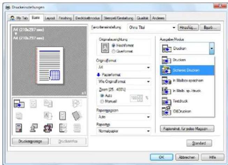This screenshot has width=228, height=165.
Task: Cancel with the Abbrechen button
Action: [x=187, y=157]
